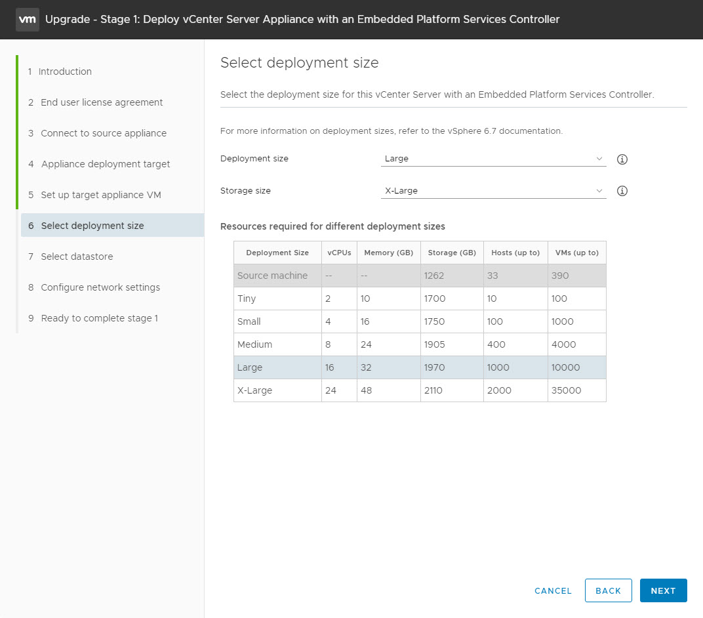Show info for Deployment size field

[x=622, y=159]
